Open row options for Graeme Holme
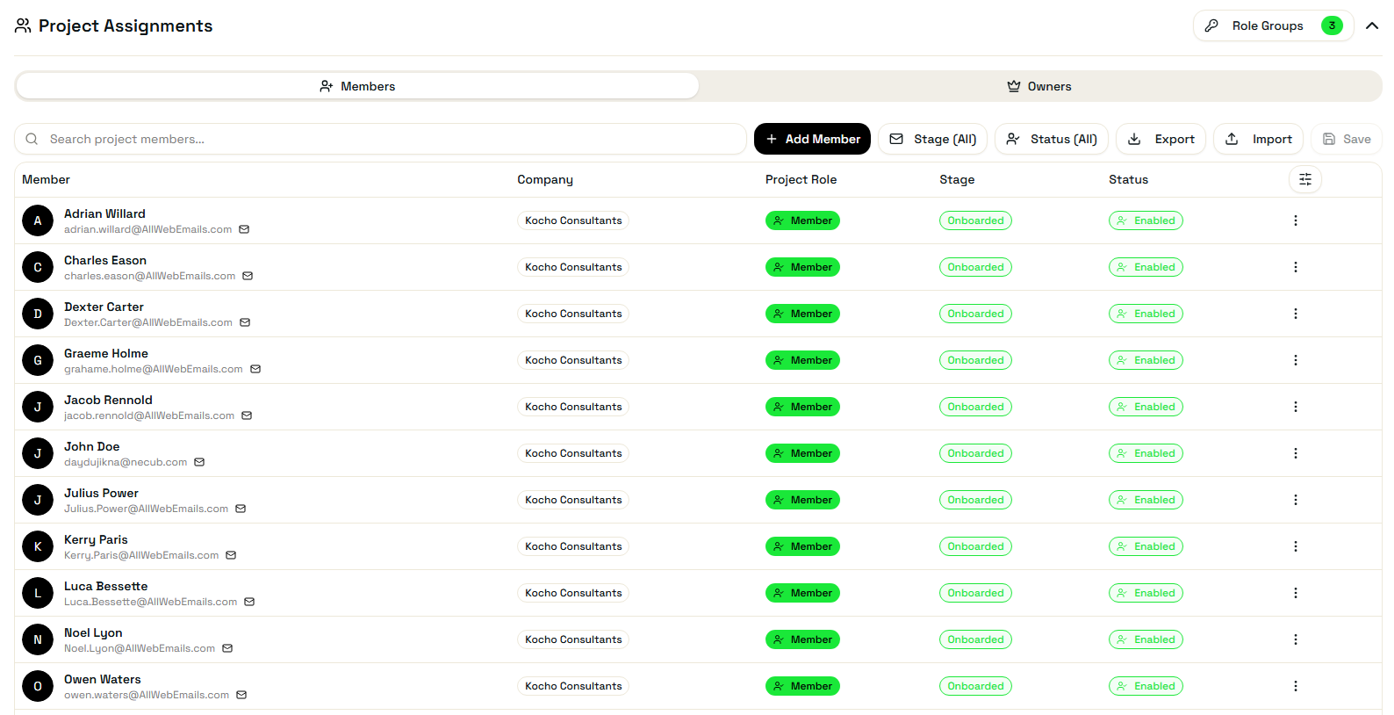1394x715 pixels. (x=1295, y=360)
